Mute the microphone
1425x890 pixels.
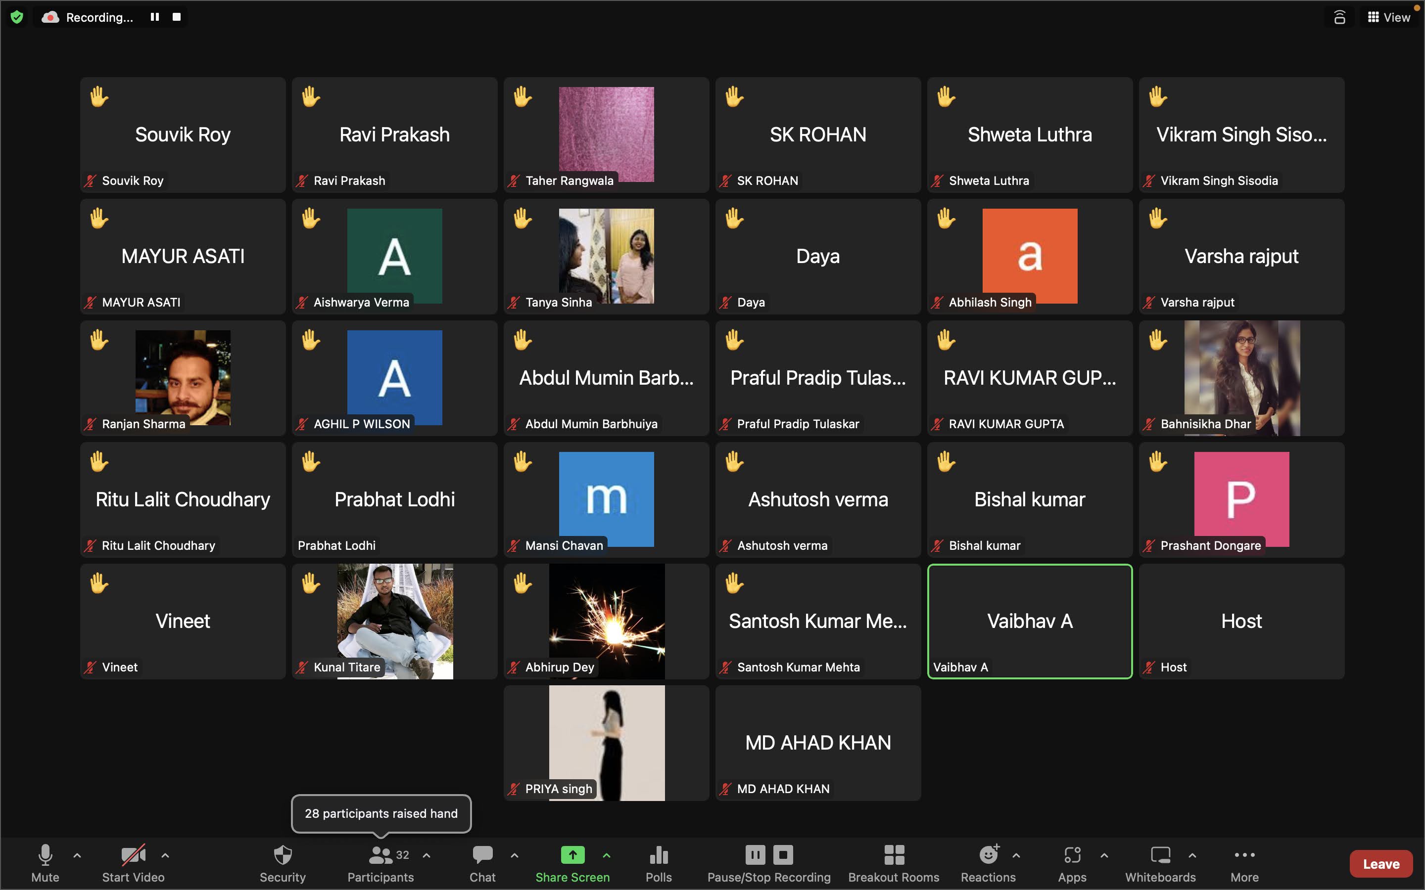tap(46, 863)
